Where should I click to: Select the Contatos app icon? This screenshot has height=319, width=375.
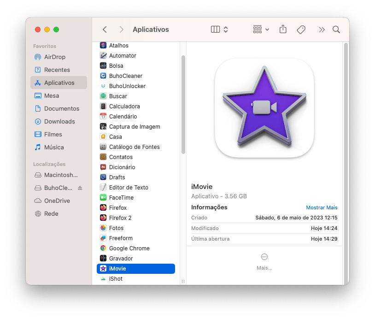(103, 157)
